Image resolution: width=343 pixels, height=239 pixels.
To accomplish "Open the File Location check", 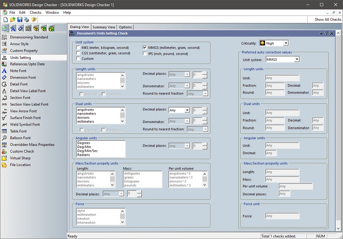I will coord(20,165).
